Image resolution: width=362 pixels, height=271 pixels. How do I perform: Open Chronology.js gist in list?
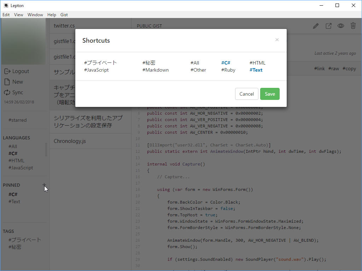tap(90, 141)
